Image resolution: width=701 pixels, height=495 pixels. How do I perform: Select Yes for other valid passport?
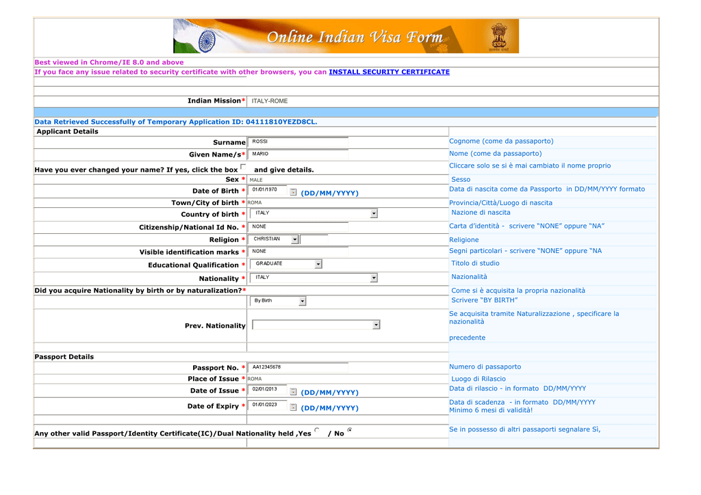tap(317, 430)
